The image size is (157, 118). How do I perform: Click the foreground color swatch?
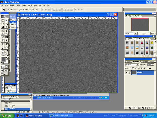(x=4, y=60)
